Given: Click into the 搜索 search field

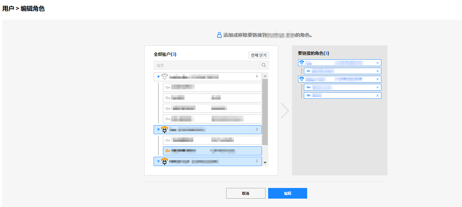Looking at the screenshot, I should coord(206,65).
